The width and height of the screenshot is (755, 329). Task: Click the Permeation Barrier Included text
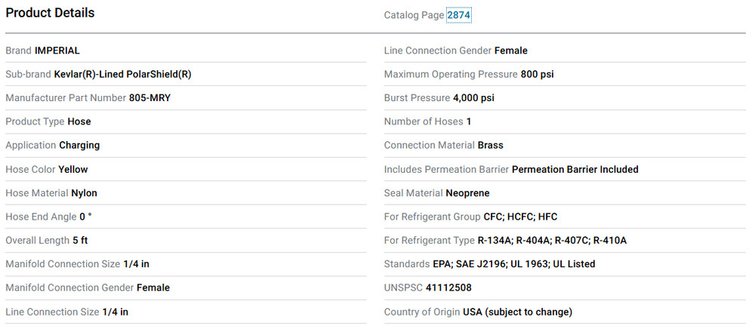pyautogui.click(x=575, y=169)
